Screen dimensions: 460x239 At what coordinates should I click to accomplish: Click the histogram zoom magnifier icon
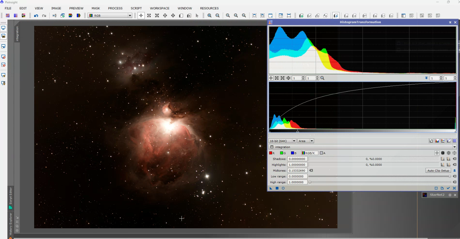[x=322, y=78]
